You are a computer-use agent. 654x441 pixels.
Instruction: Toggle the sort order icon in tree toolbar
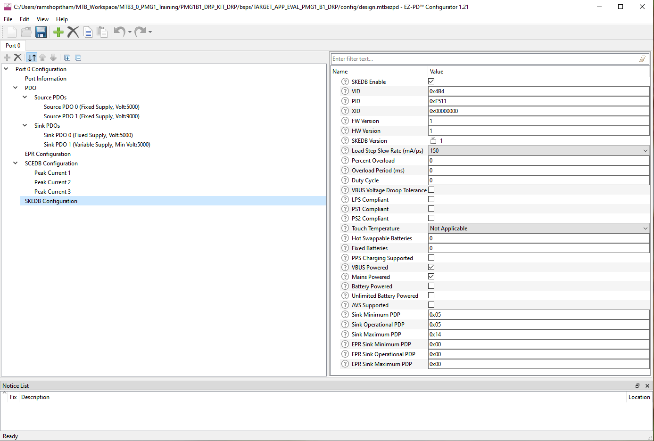pos(32,57)
